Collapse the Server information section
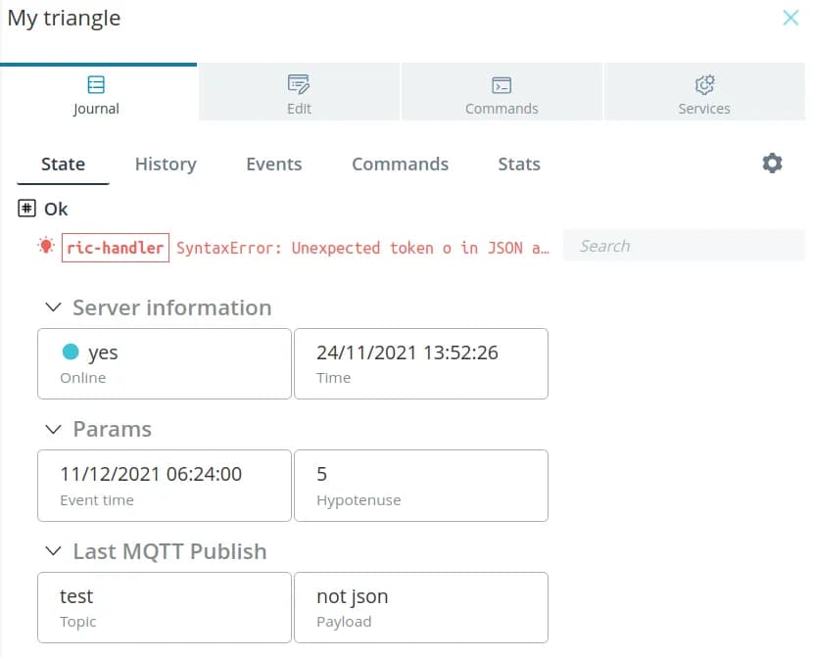The image size is (813, 657). coord(54,307)
